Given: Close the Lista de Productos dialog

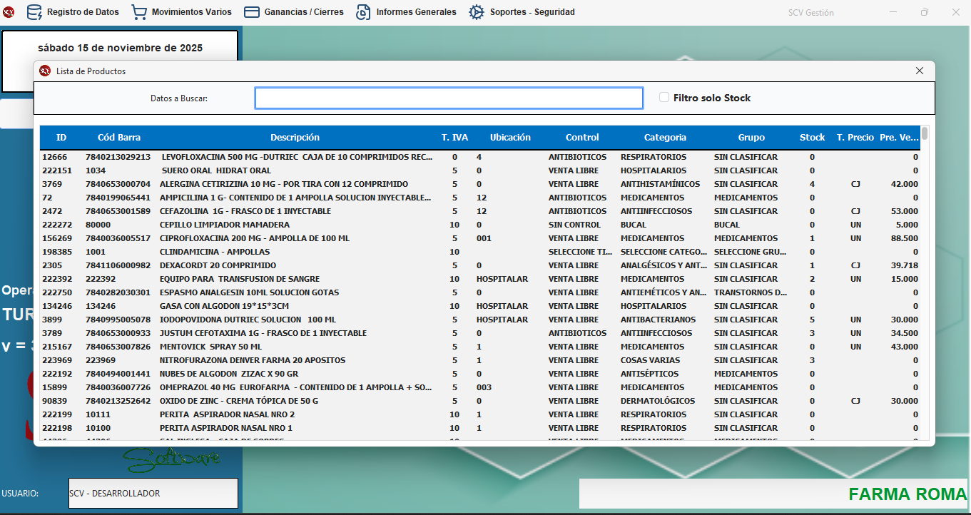Looking at the screenshot, I should click(x=920, y=71).
